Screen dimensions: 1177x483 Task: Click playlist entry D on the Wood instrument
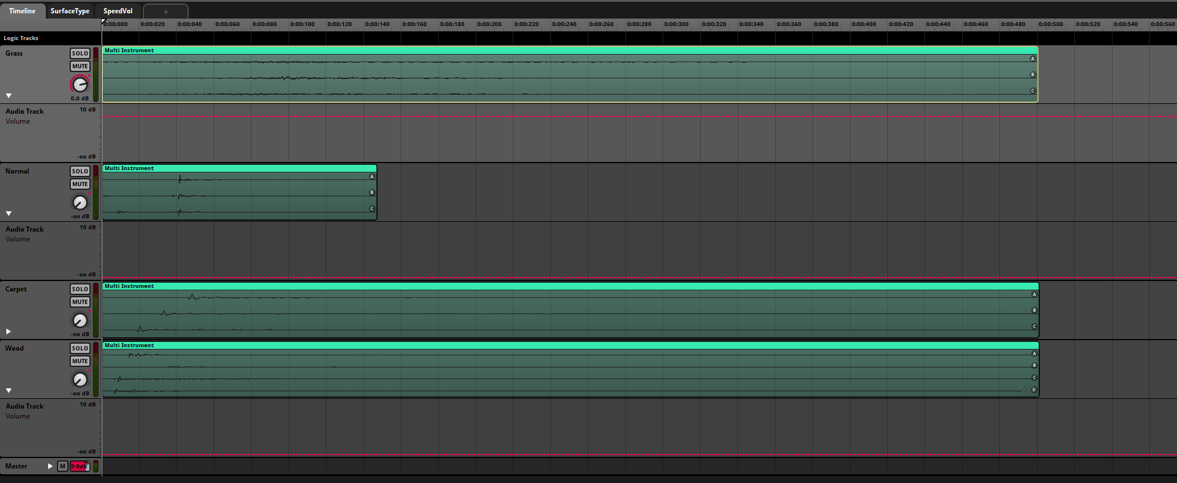coord(1034,390)
